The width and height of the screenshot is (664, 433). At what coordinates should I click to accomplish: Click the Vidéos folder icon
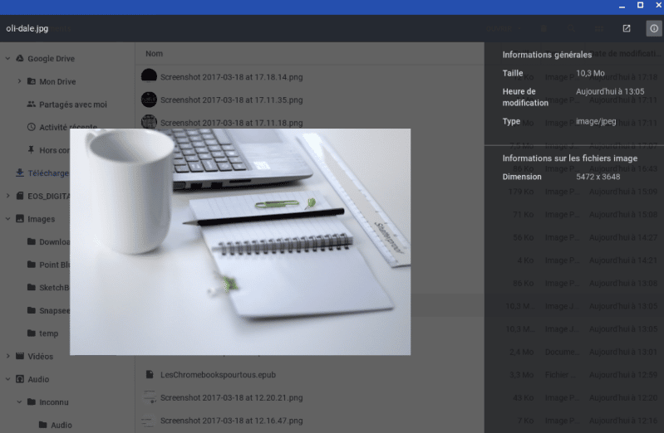[20, 356]
